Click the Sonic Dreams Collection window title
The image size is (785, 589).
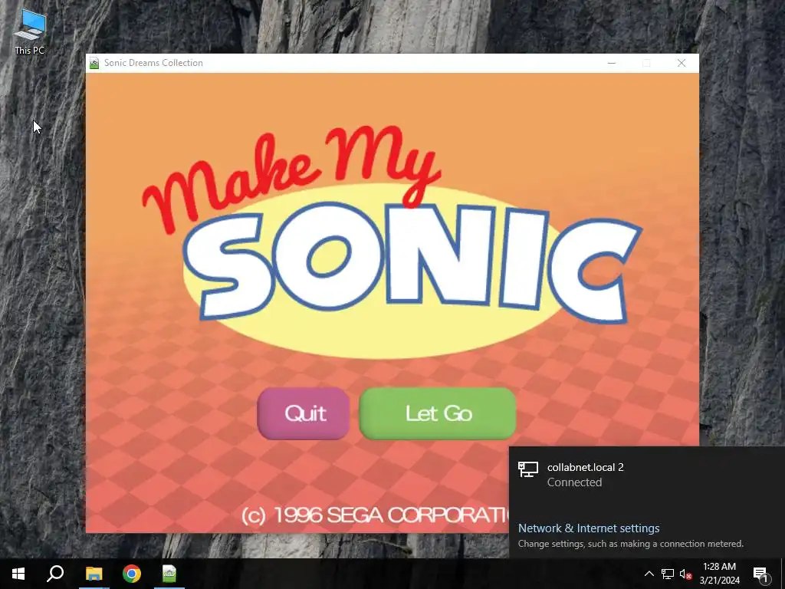pyautogui.click(x=153, y=63)
